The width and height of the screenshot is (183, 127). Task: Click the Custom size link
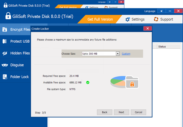[x=126, y=54]
